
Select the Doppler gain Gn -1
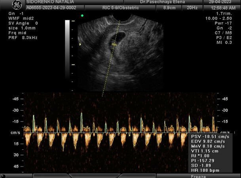tap(16, 13)
